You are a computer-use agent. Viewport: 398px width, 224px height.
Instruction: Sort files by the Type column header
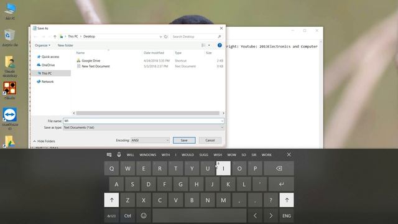click(178, 53)
